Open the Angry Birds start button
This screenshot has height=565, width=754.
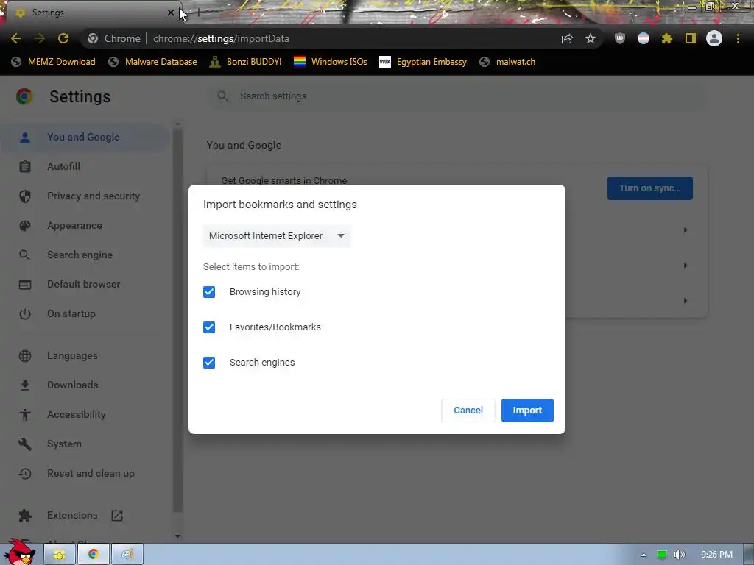19,552
